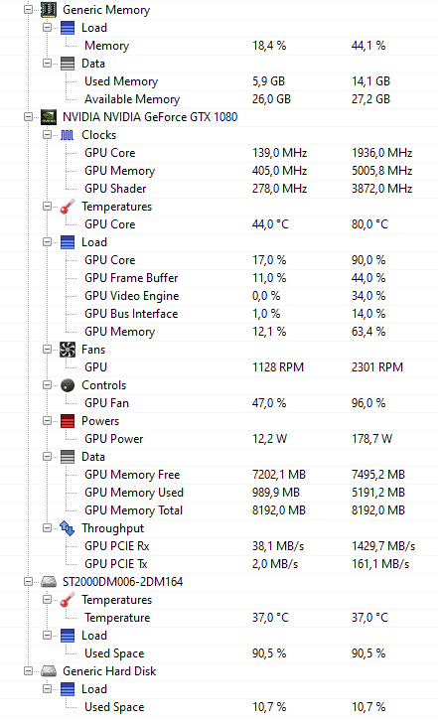This screenshot has width=438, height=724.
Task: Click the Generic Memory chip icon
Action: click(49, 9)
